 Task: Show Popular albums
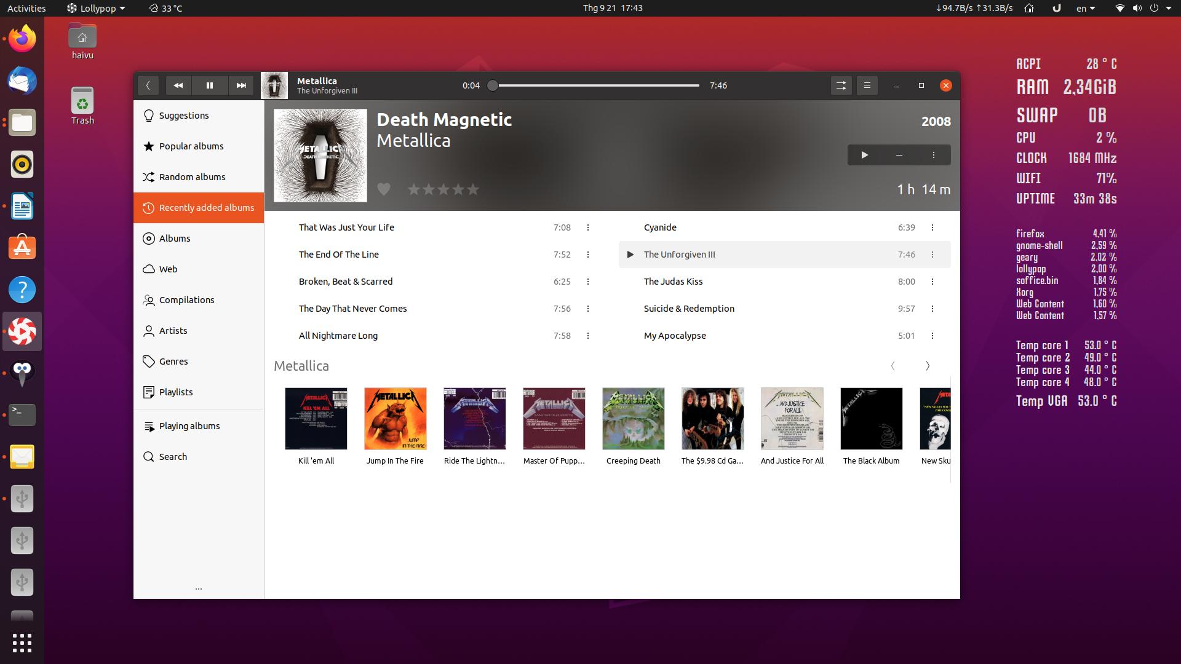tap(199, 146)
